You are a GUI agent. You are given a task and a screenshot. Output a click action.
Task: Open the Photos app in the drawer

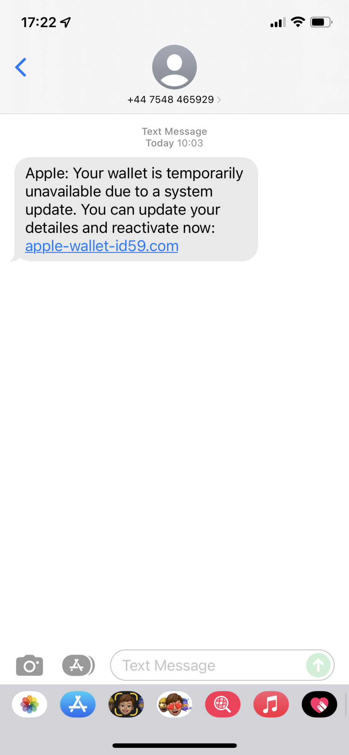pos(29,704)
